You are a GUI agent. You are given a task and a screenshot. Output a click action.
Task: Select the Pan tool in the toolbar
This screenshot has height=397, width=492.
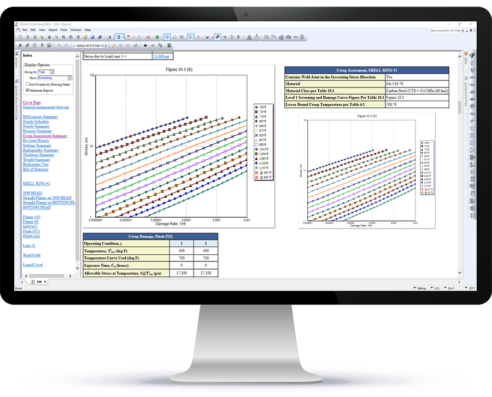pos(167,37)
